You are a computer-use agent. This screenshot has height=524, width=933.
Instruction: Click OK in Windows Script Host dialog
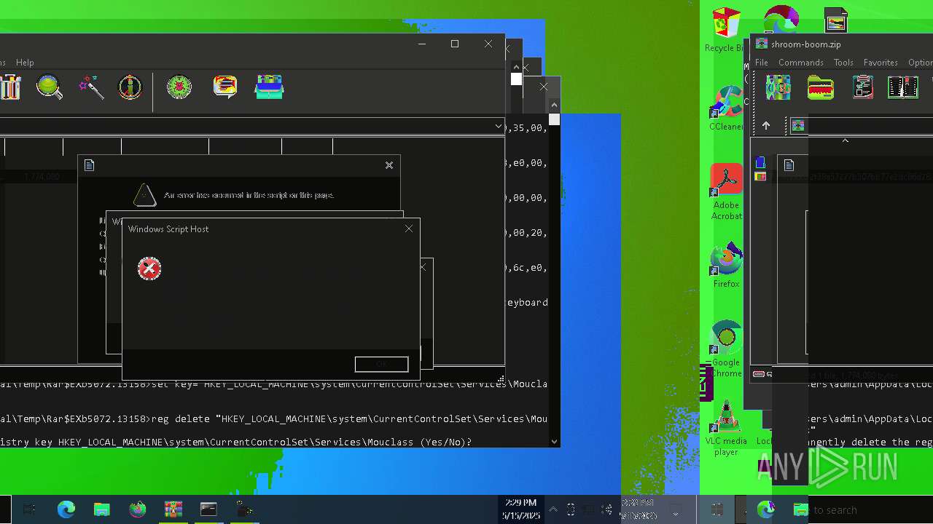[x=381, y=364]
